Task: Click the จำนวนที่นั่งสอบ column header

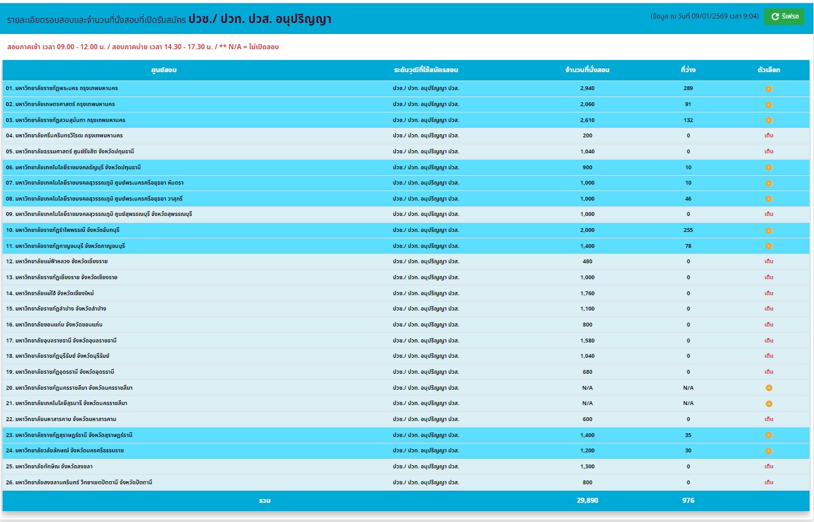Action: coord(587,70)
